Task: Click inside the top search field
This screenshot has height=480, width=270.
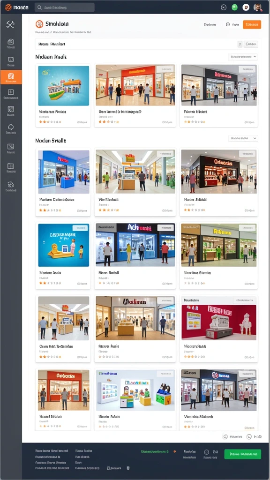Action: pyautogui.click(x=64, y=7)
